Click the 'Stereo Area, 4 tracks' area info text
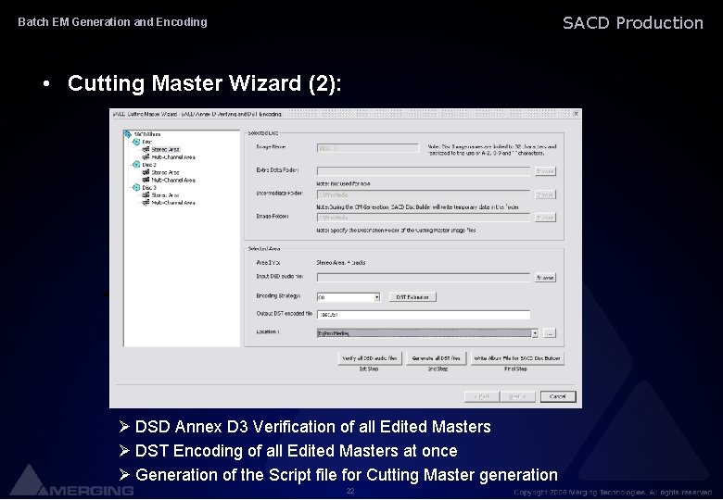723x500 pixels. tap(341, 263)
